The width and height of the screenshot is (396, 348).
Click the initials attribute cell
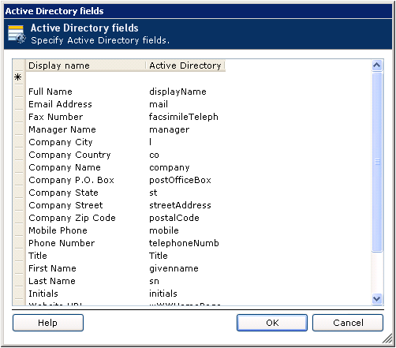(x=185, y=294)
